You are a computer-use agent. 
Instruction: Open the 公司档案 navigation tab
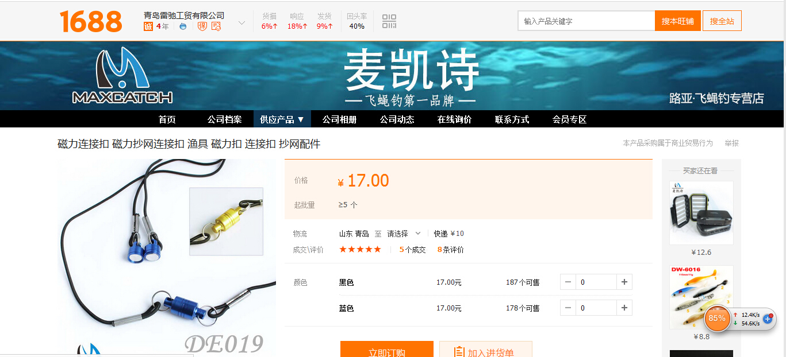[224, 119]
